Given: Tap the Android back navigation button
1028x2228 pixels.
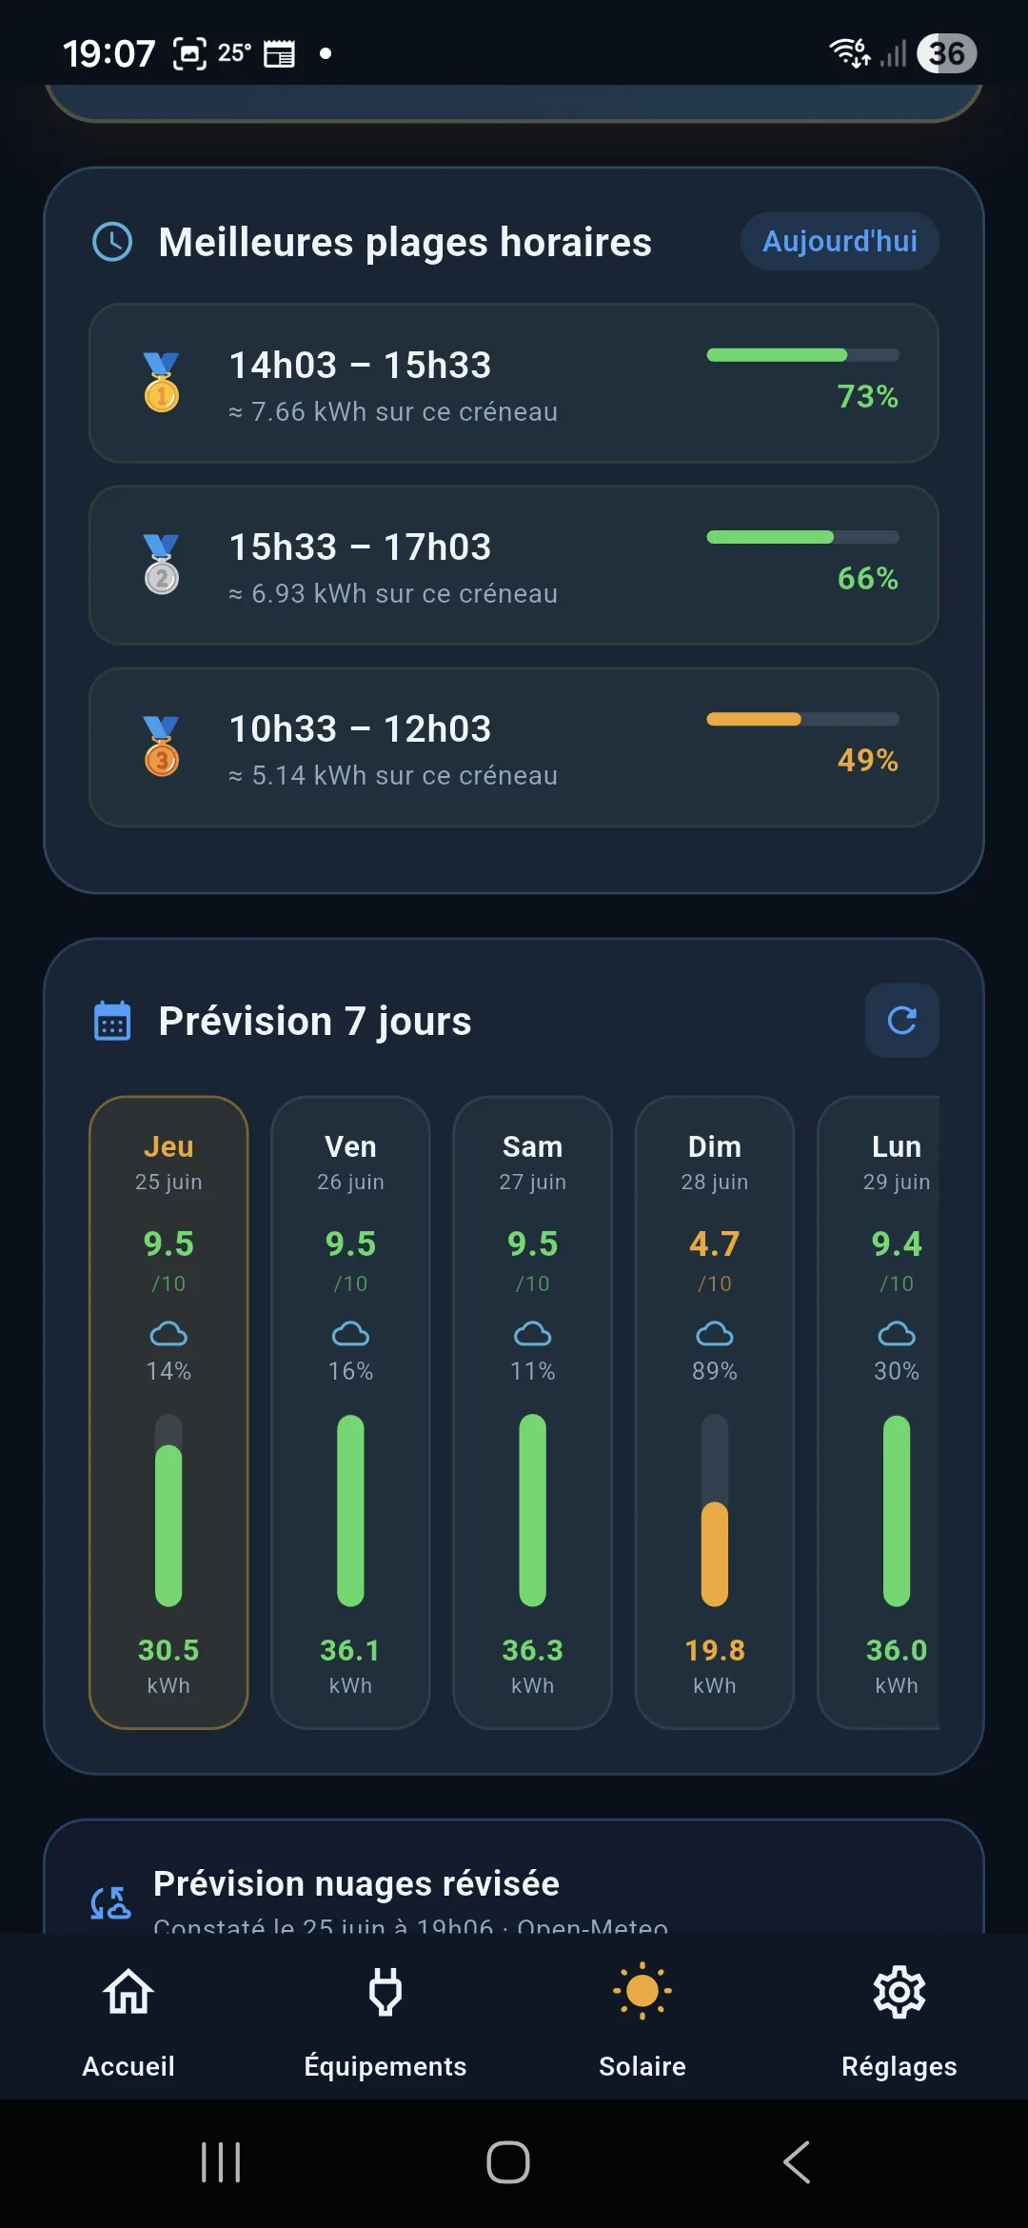Looking at the screenshot, I should click(x=797, y=2162).
